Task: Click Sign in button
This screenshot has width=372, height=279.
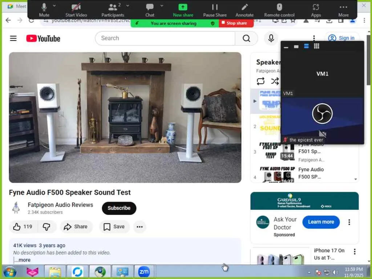Action: pos(342,38)
